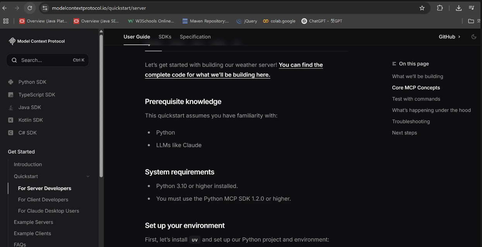Open the apps grid icon in bookmarks bar
This screenshot has width=482, height=247.
6,21
